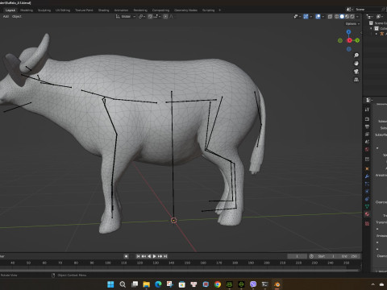
Task: Toggle viewport gizmos visibility button
Action: point(306,16)
